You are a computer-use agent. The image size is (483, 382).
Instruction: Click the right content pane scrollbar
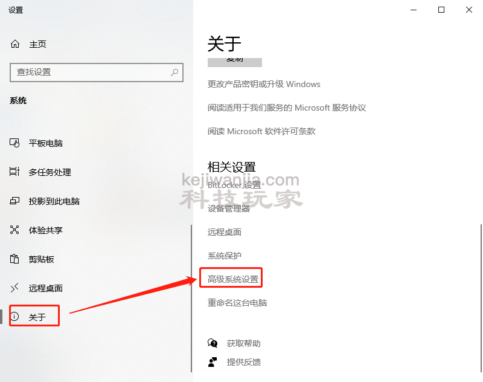click(481, 299)
